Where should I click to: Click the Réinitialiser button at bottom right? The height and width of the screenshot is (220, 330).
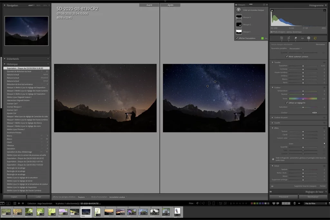[x=313, y=197]
